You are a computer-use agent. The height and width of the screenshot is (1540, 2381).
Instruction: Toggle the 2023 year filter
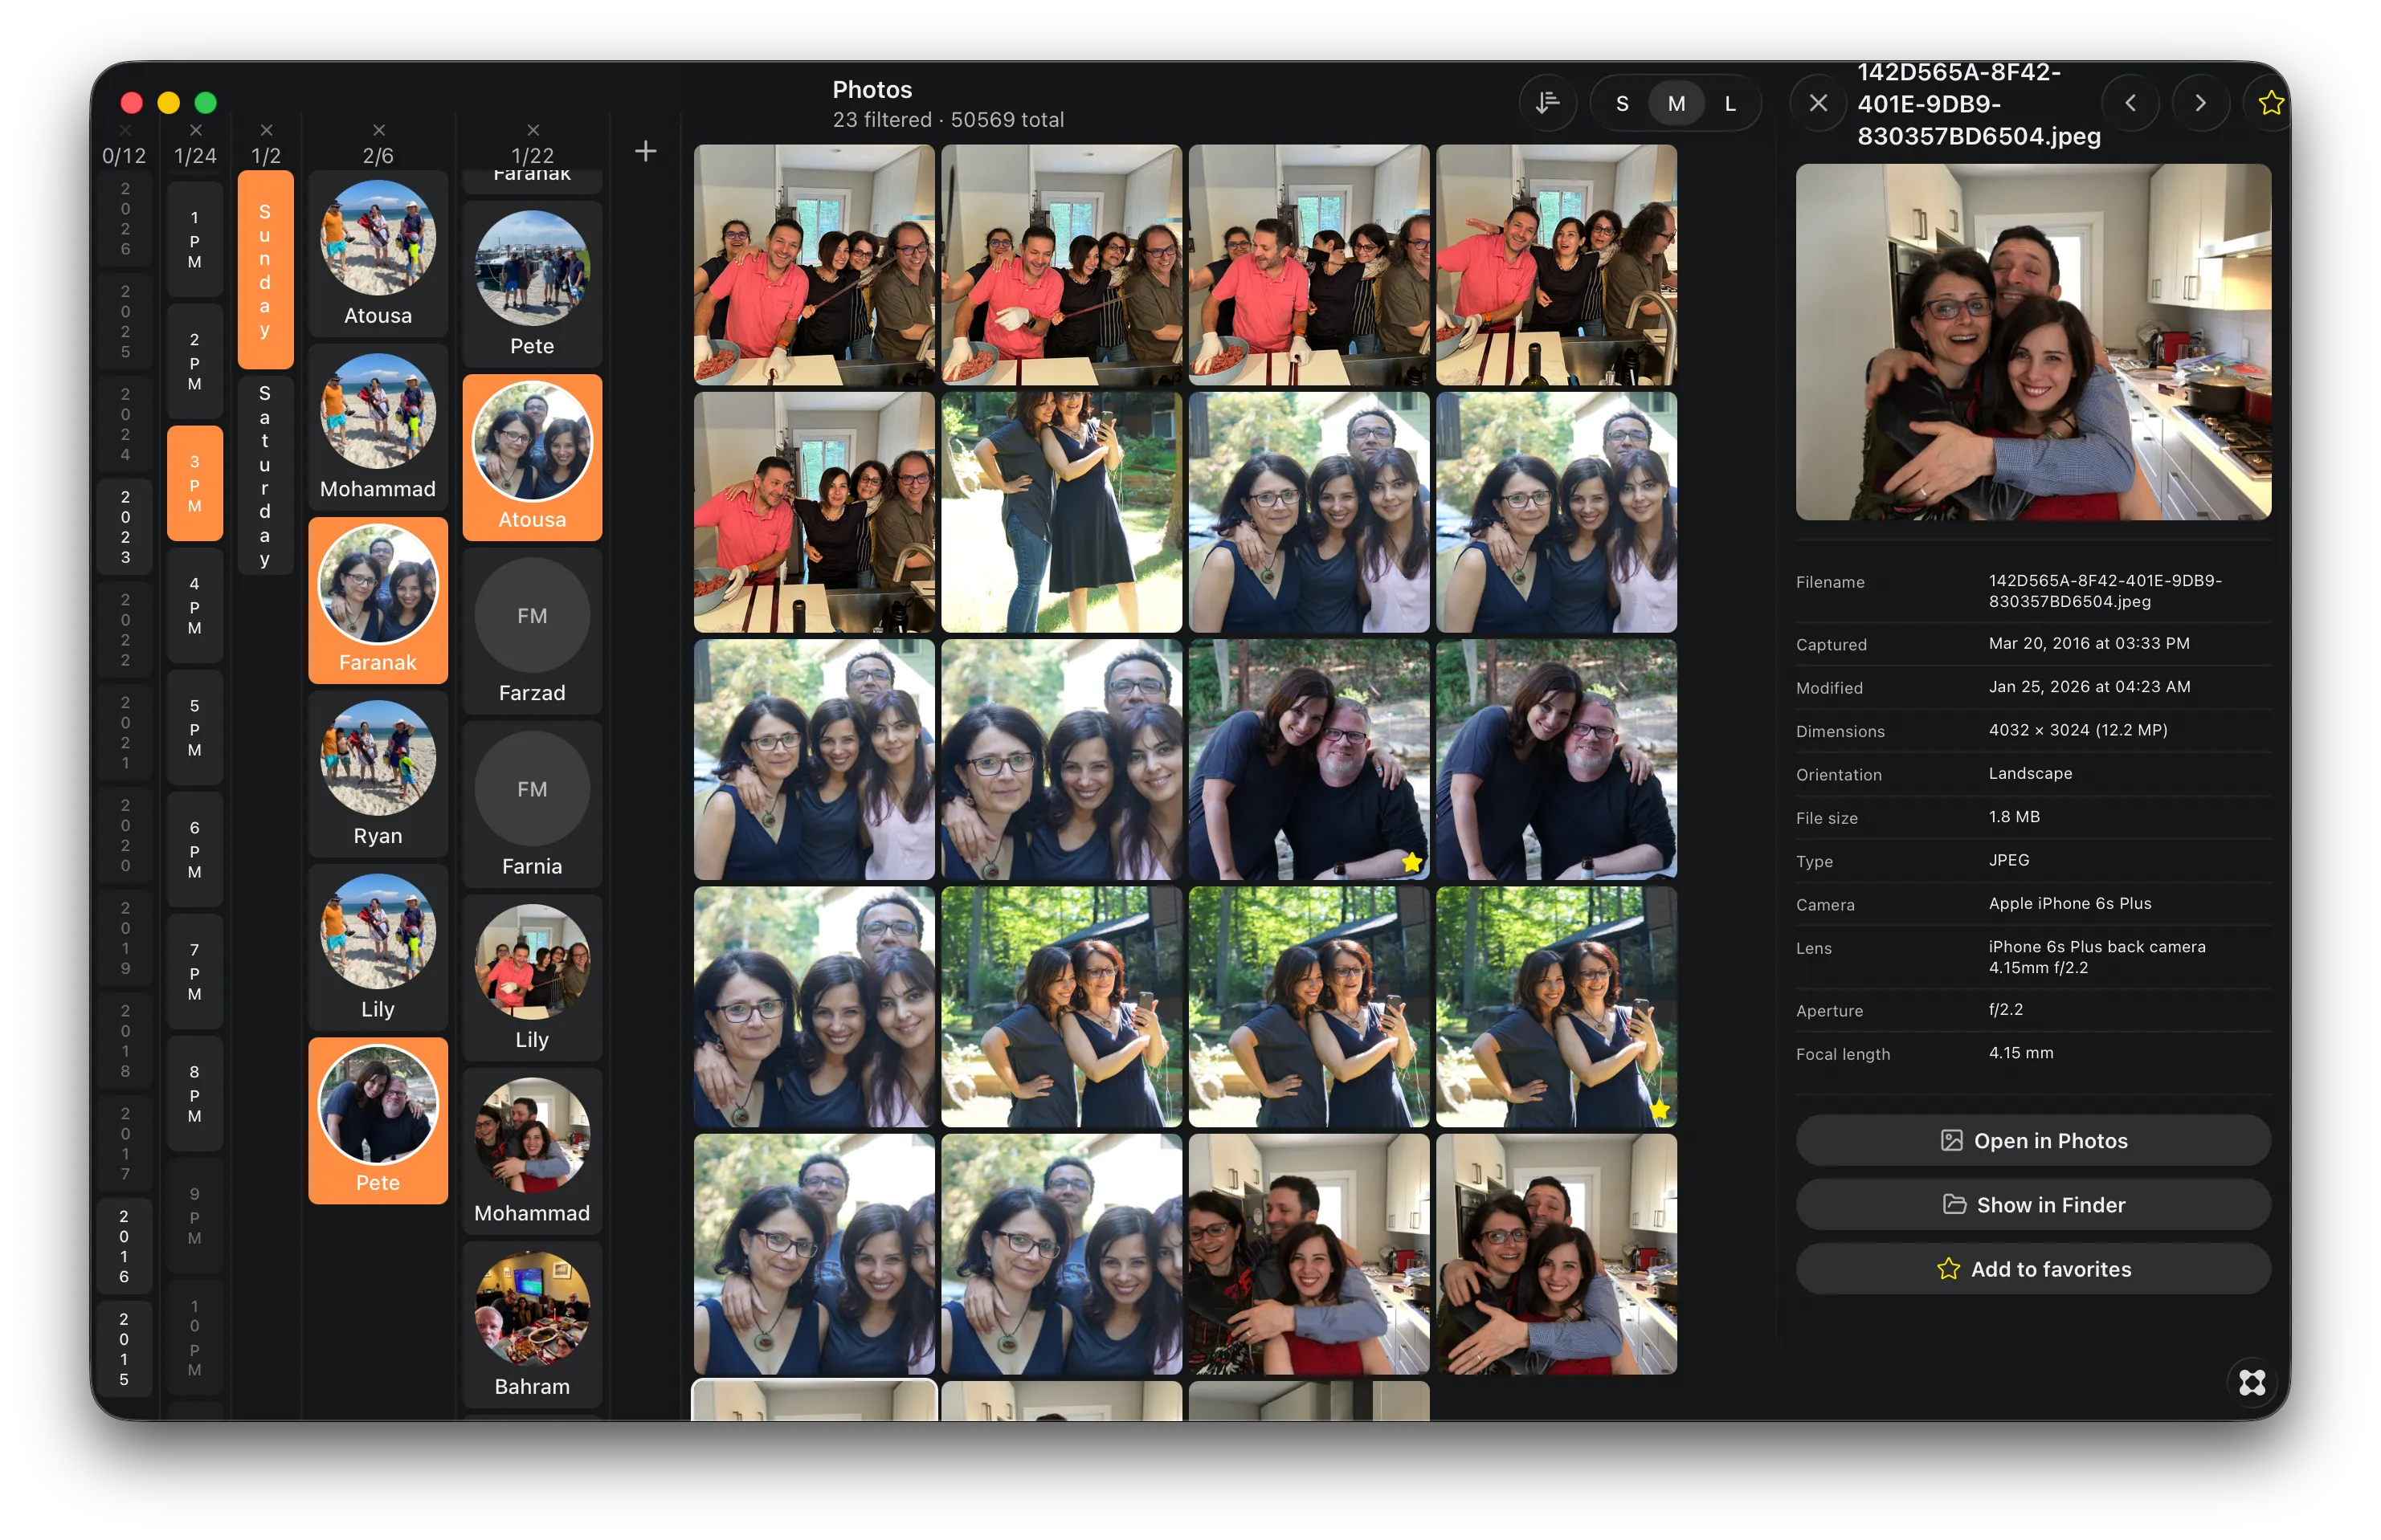tap(125, 527)
